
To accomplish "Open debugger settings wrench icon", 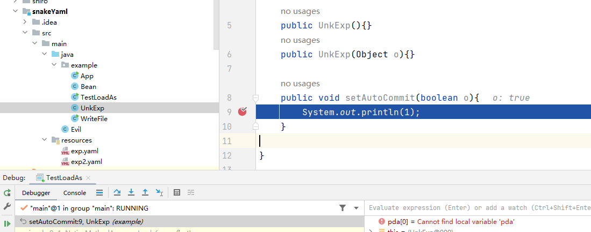I will [7, 207].
